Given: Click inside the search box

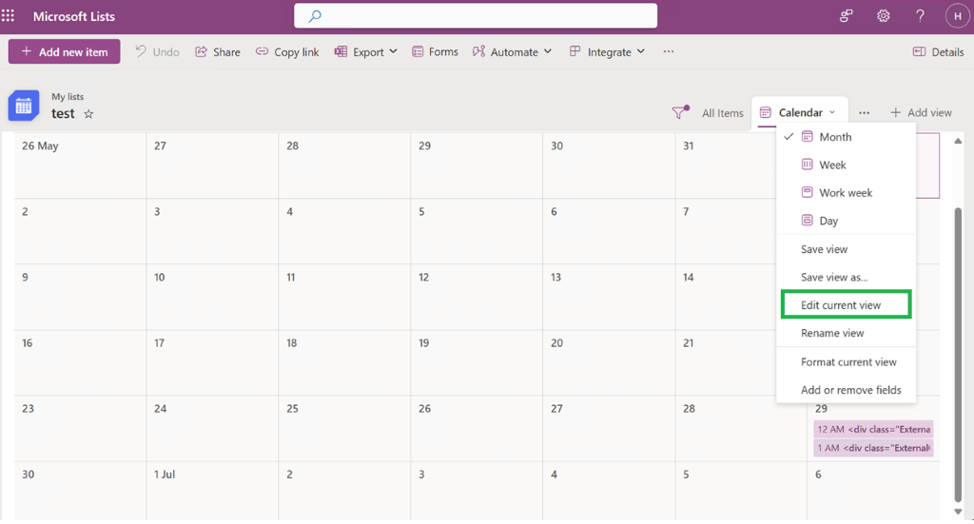Looking at the screenshot, I should [x=476, y=15].
